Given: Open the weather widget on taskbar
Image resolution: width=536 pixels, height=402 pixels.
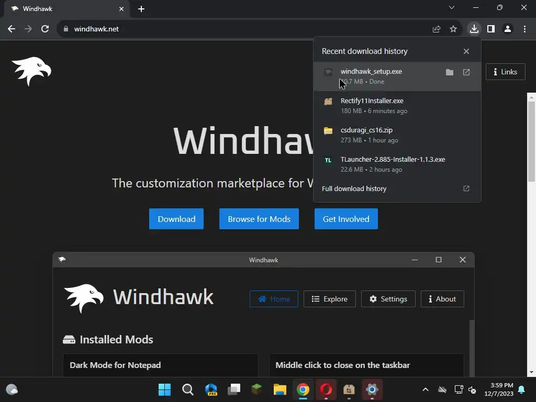Looking at the screenshot, I should click(x=12, y=389).
